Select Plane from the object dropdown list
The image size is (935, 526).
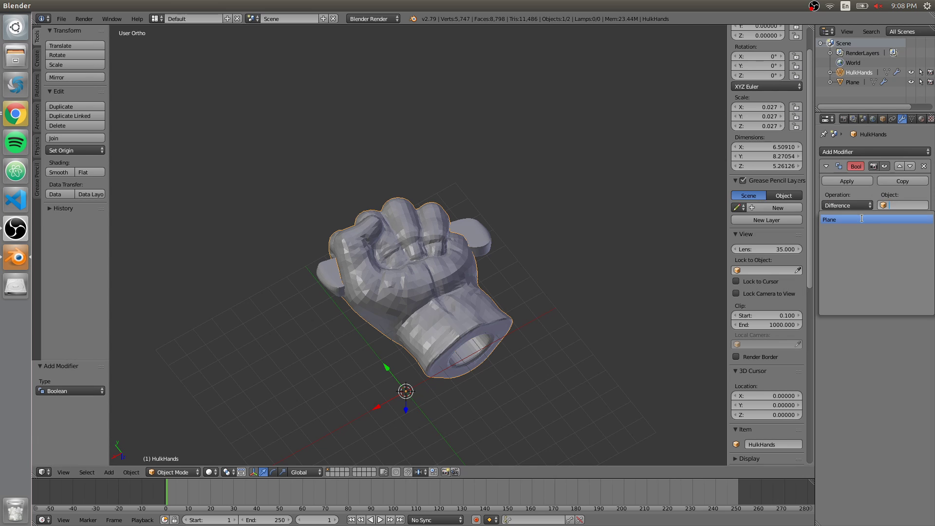[876, 219]
